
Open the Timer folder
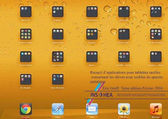(156, 12)
